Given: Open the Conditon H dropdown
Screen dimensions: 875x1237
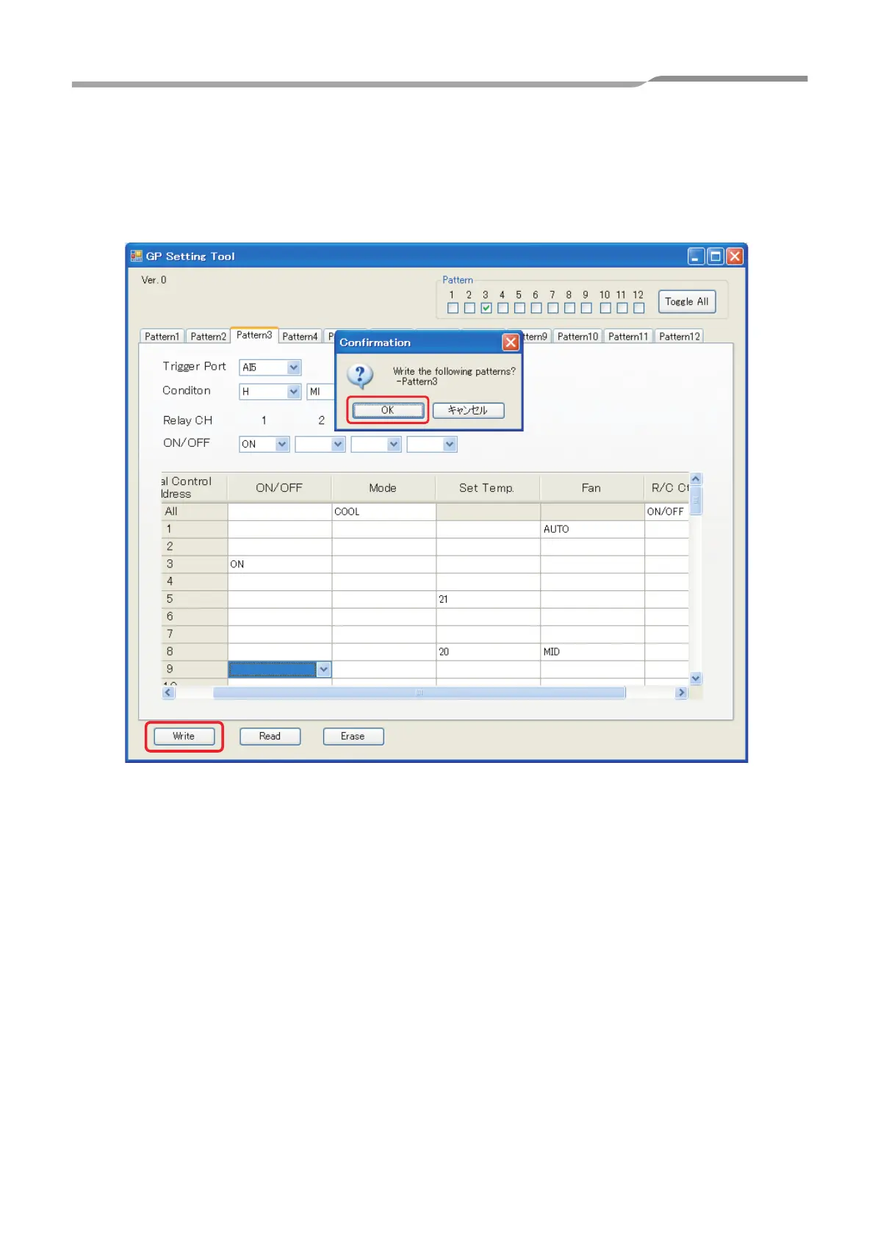Looking at the screenshot, I should pyautogui.click(x=294, y=392).
